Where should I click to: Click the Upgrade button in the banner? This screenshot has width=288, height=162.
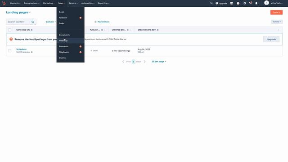pos(271,39)
